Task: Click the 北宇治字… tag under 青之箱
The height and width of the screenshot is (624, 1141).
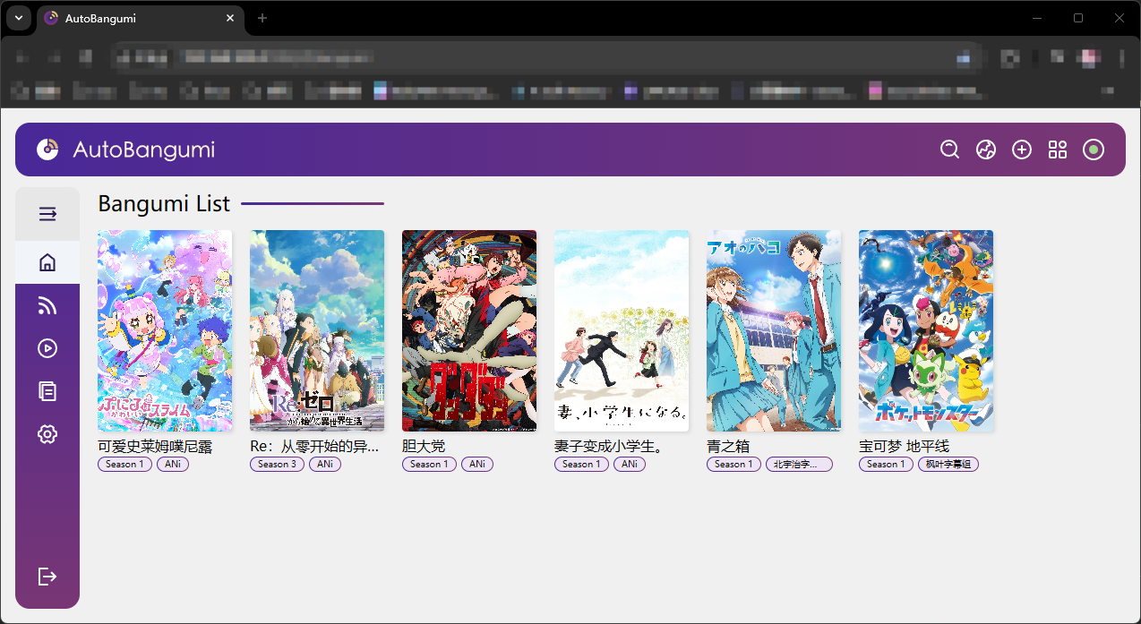Action: pyautogui.click(x=799, y=464)
